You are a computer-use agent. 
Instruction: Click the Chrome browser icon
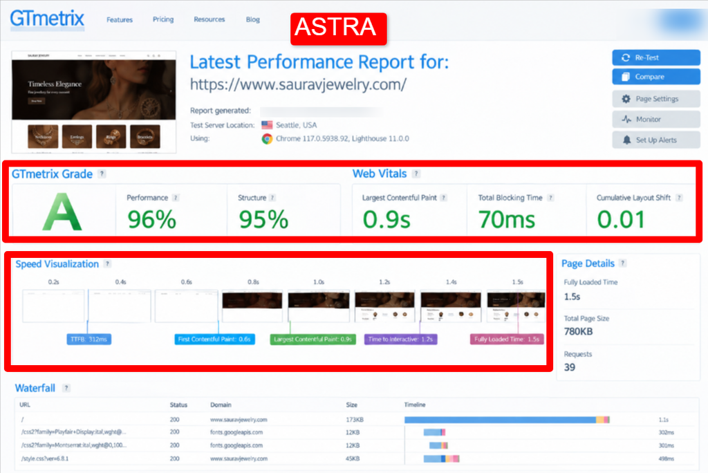coord(267,139)
